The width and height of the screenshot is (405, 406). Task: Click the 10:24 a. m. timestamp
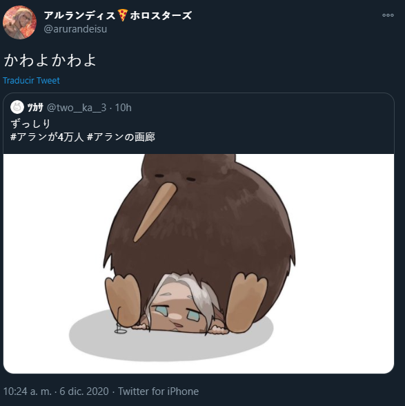click(28, 391)
